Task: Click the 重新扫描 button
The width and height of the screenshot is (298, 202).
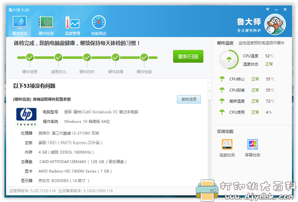Action: pyautogui.click(x=188, y=56)
